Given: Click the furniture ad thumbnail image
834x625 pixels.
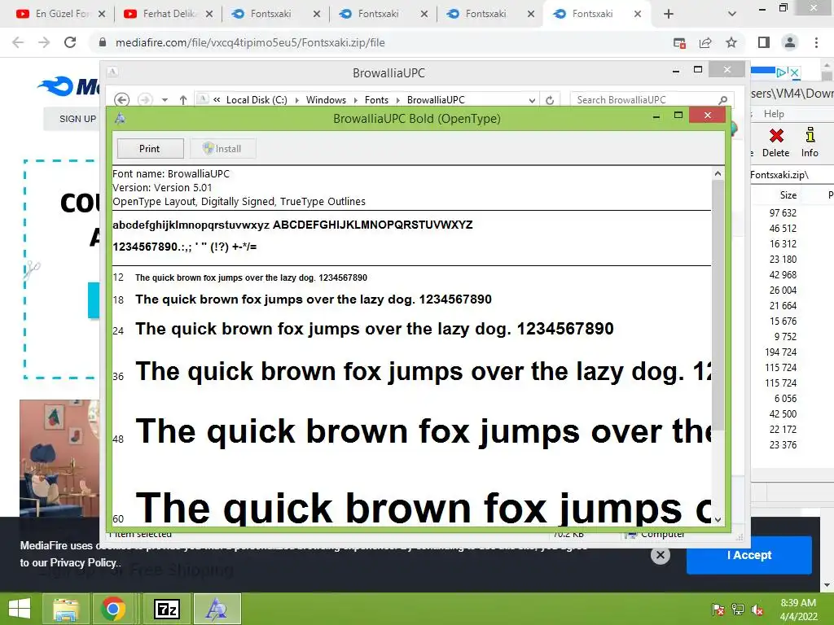Looking at the screenshot, I should [59, 458].
